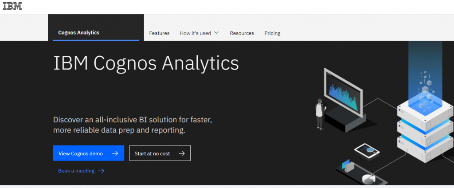This screenshot has height=188, width=454.
Task: Click the tablet with magnifier illustration
Action: pos(367,151)
